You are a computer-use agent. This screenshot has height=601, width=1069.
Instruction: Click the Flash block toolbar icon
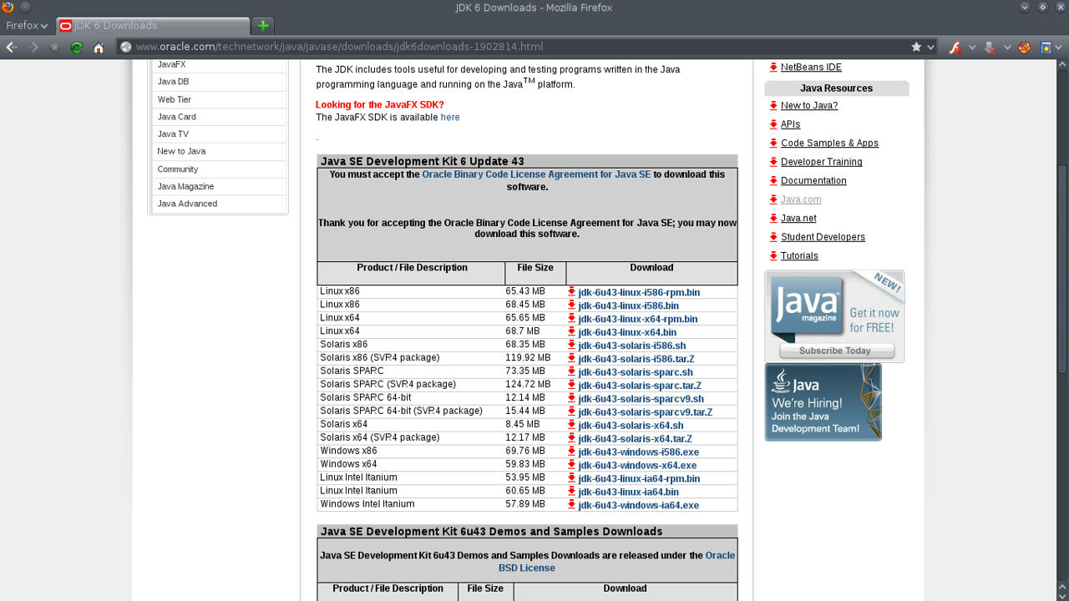click(x=955, y=48)
